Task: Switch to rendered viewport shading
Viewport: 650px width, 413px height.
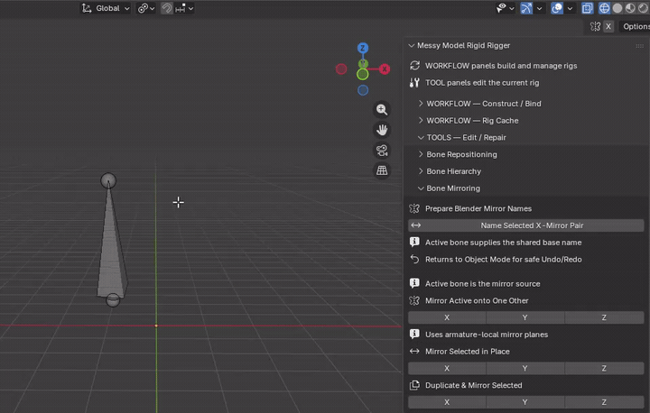Action: click(644, 8)
